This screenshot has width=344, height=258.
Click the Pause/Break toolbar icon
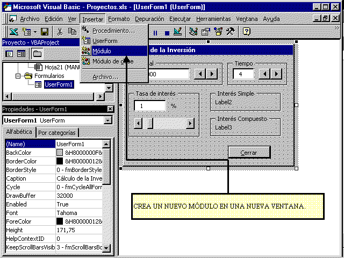(x=155, y=33)
